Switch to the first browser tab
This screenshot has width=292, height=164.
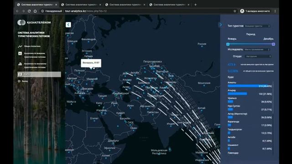coord(36,5)
